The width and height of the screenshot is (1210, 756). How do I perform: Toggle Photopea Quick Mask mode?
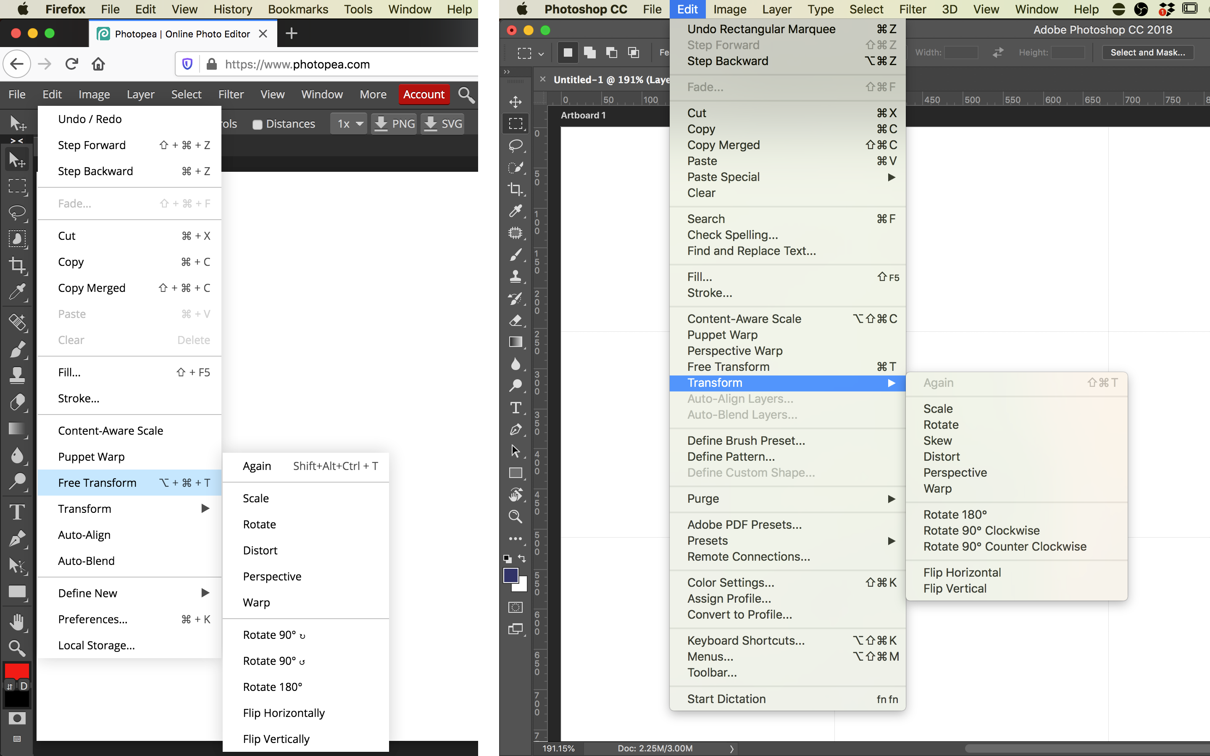(x=17, y=719)
